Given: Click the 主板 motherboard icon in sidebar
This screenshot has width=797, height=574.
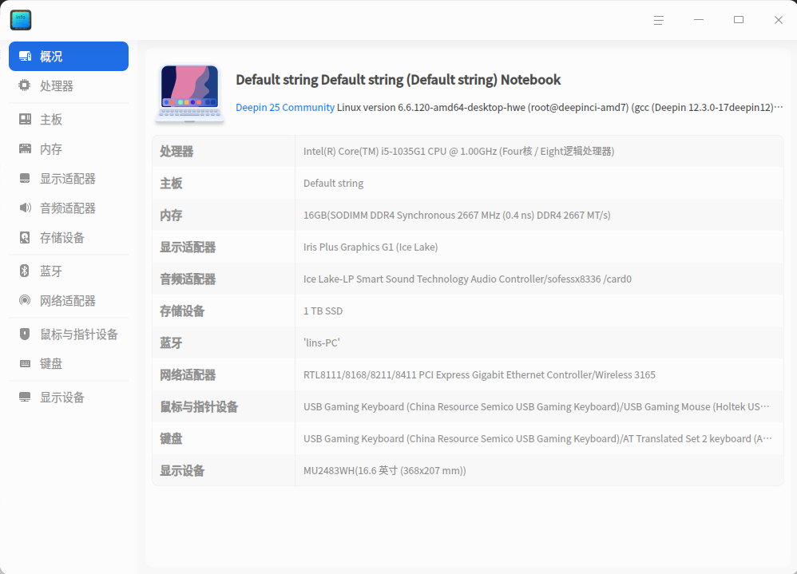Looking at the screenshot, I should click(25, 120).
